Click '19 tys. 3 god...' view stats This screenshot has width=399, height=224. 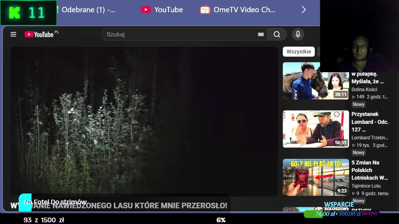point(370,145)
